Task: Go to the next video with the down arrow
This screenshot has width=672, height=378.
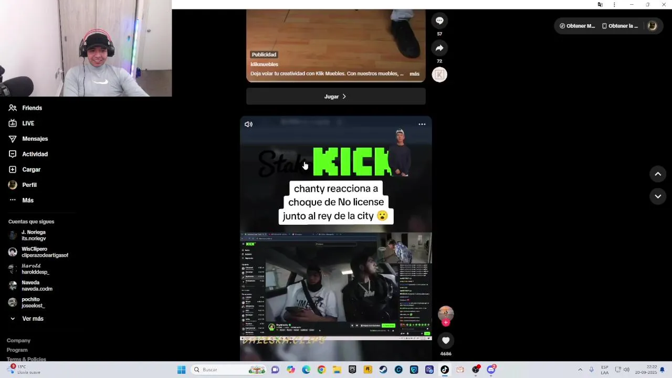Action: [x=658, y=196]
